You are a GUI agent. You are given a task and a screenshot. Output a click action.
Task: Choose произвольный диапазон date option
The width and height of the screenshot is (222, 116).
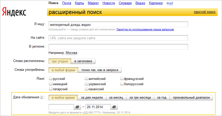coord(191,97)
